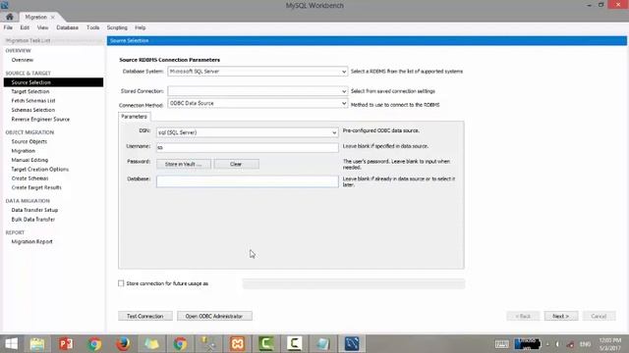629x353 pixels.
Task: Select the Parameters tab
Action: [134, 117]
